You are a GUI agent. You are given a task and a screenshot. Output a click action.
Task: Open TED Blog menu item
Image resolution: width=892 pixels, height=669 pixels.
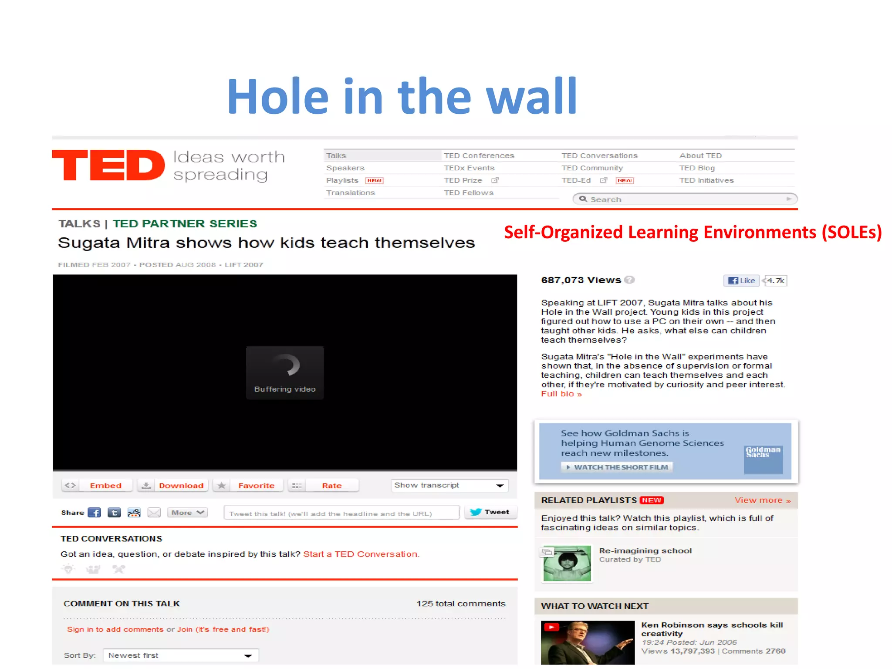tap(697, 168)
